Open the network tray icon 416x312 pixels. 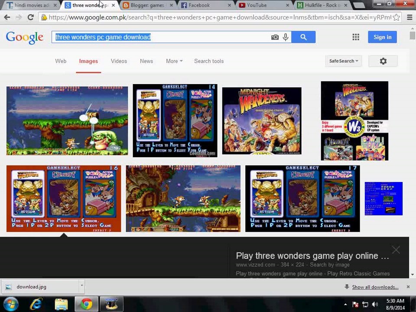(365, 304)
